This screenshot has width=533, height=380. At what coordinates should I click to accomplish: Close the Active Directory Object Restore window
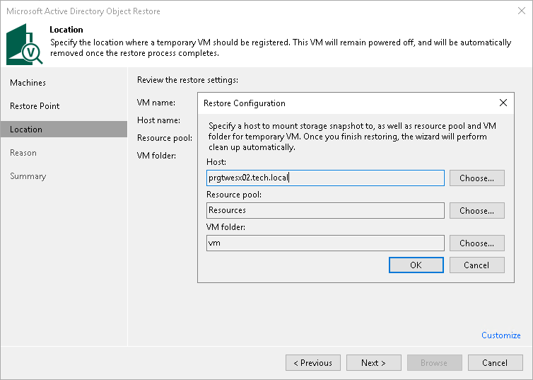coord(522,11)
